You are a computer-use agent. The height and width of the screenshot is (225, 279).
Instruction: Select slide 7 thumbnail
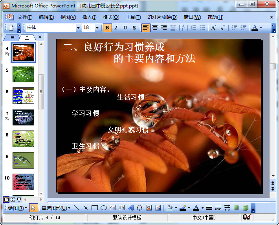coord(23,117)
